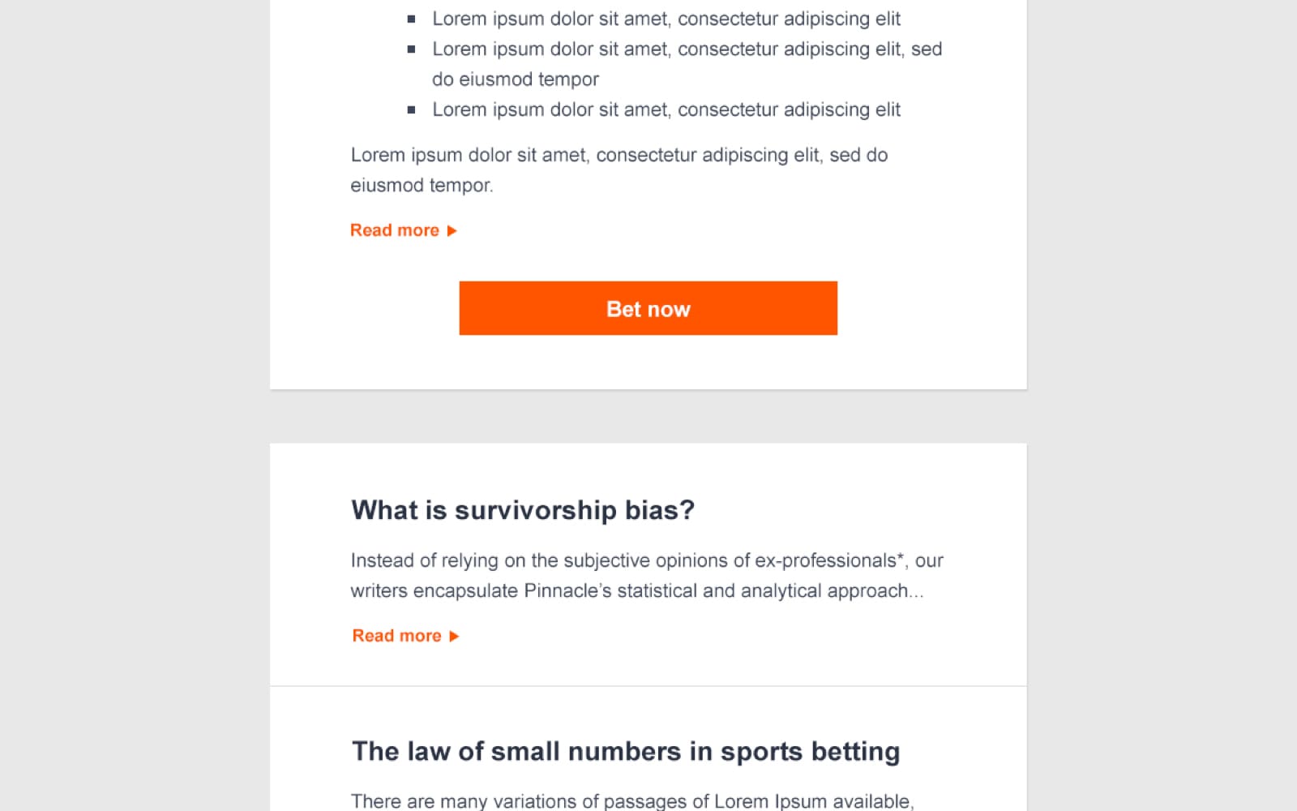Click the second square bullet marker
This screenshot has width=1297, height=811.
tap(412, 49)
